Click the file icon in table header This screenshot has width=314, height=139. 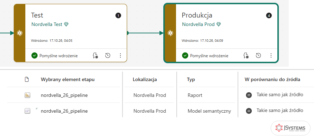(x=27, y=79)
